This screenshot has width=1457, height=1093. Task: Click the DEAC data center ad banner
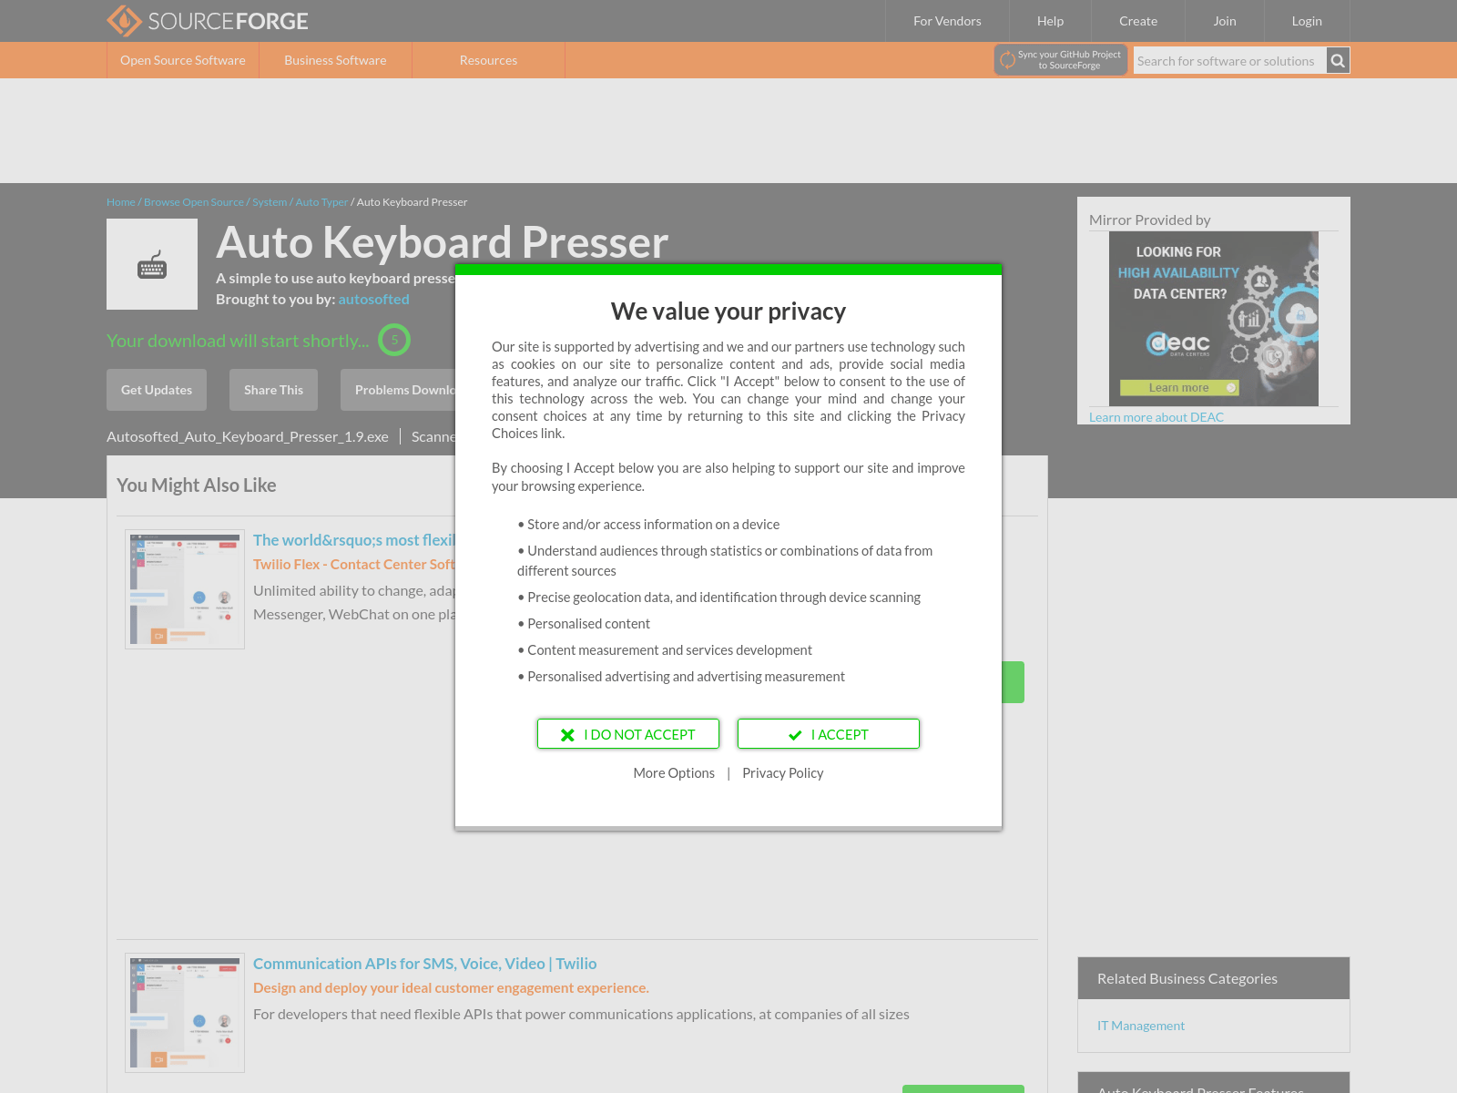coord(1214,319)
